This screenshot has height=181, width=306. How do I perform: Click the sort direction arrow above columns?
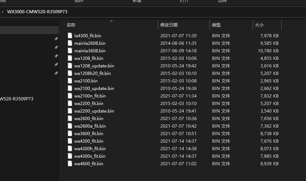111,21
